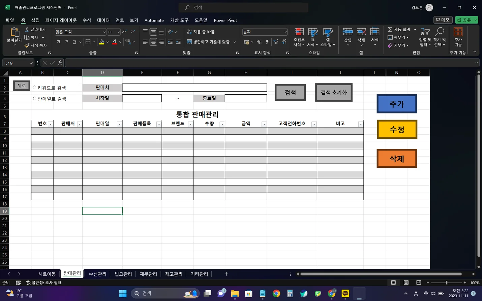Open Find & Select (찾기 및 선택)
The image size is (482, 301).
pos(440,37)
